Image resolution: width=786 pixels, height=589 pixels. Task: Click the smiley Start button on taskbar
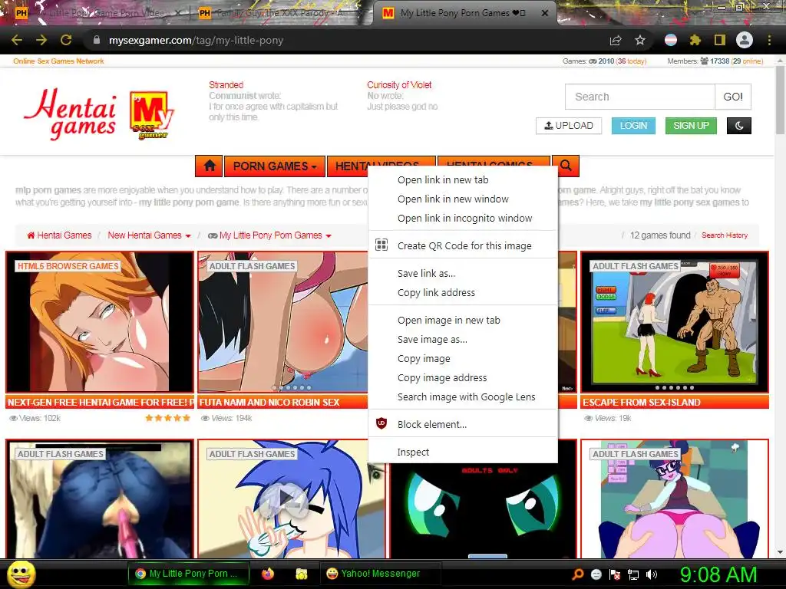(x=21, y=574)
